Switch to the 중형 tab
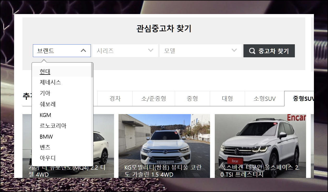Image resolution: width=328 pixels, height=192 pixels. 192,98
